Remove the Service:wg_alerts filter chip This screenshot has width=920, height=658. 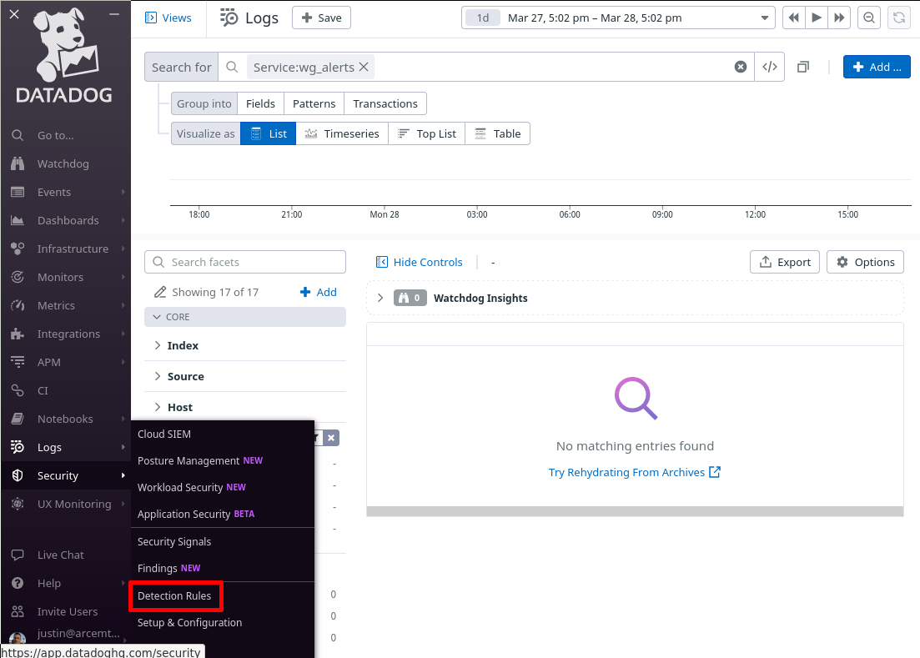(x=364, y=67)
